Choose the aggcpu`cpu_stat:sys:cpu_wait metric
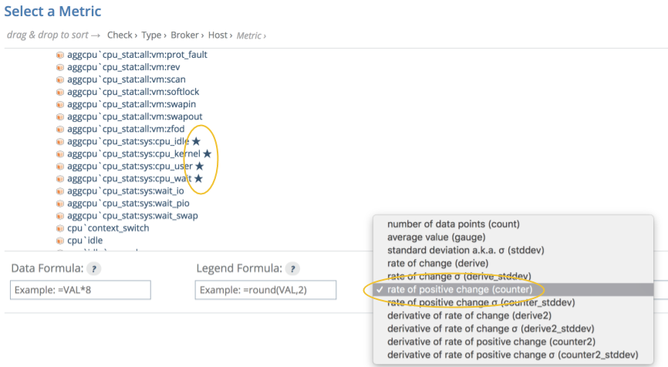Image resolution: width=668 pixels, height=367 pixels. [130, 179]
